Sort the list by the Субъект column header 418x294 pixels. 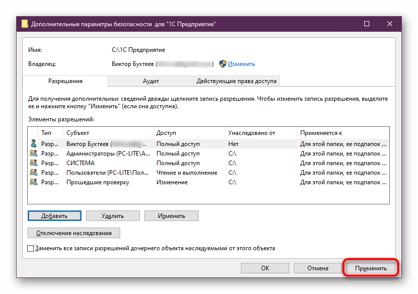(x=108, y=133)
